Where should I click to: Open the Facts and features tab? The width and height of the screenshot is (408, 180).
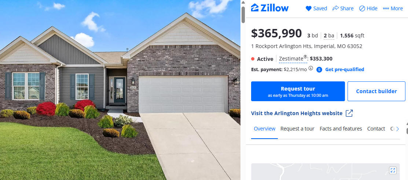(x=341, y=129)
